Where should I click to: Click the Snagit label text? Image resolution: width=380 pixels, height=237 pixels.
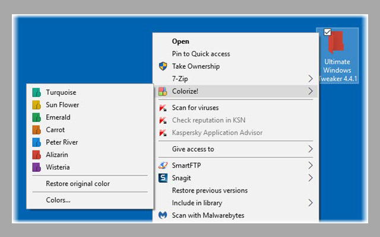tap(181, 178)
